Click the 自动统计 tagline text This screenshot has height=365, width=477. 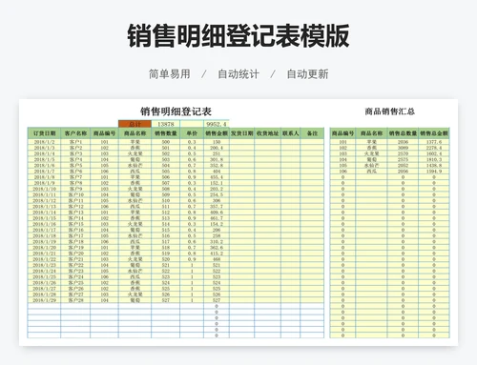point(238,74)
